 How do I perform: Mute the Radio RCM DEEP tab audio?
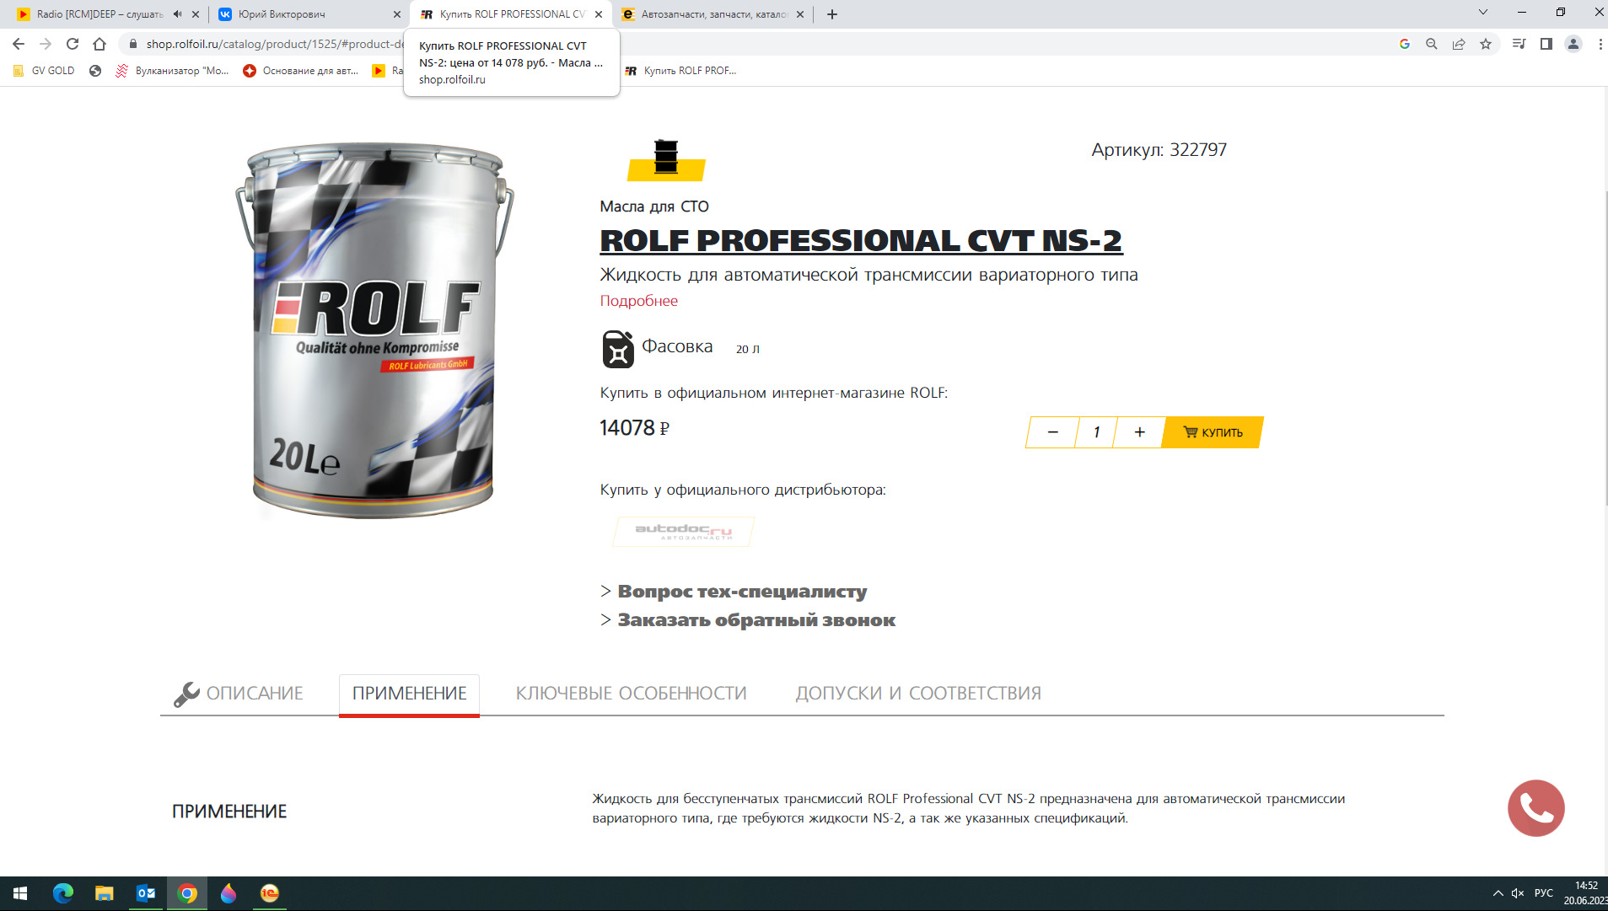(x=177, y=14)
